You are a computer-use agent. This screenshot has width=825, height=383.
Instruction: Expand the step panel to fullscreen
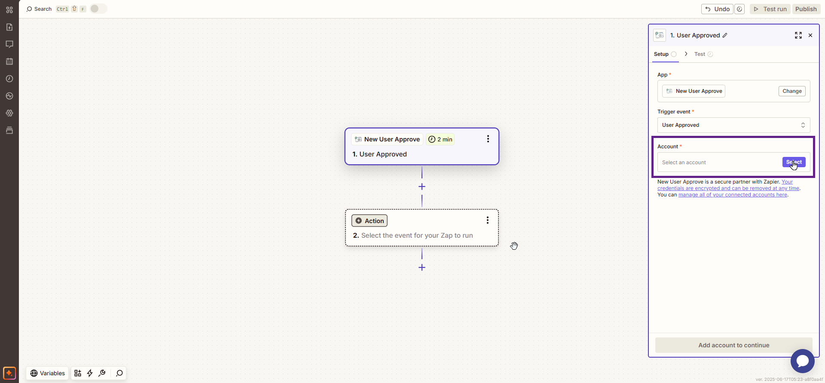[798, 35]
